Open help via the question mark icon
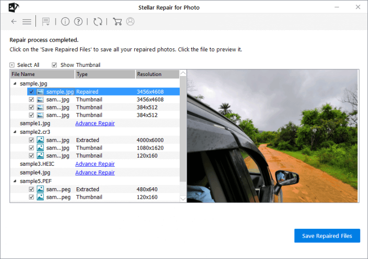Image resolution: width=368 pixels, height=259 pixels. (x=79, y=22)
